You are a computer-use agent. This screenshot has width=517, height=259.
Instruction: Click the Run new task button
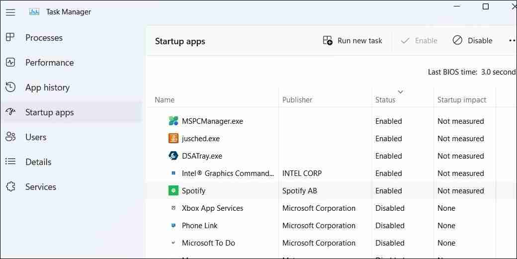pyautogui.click(x=352, y=41)
